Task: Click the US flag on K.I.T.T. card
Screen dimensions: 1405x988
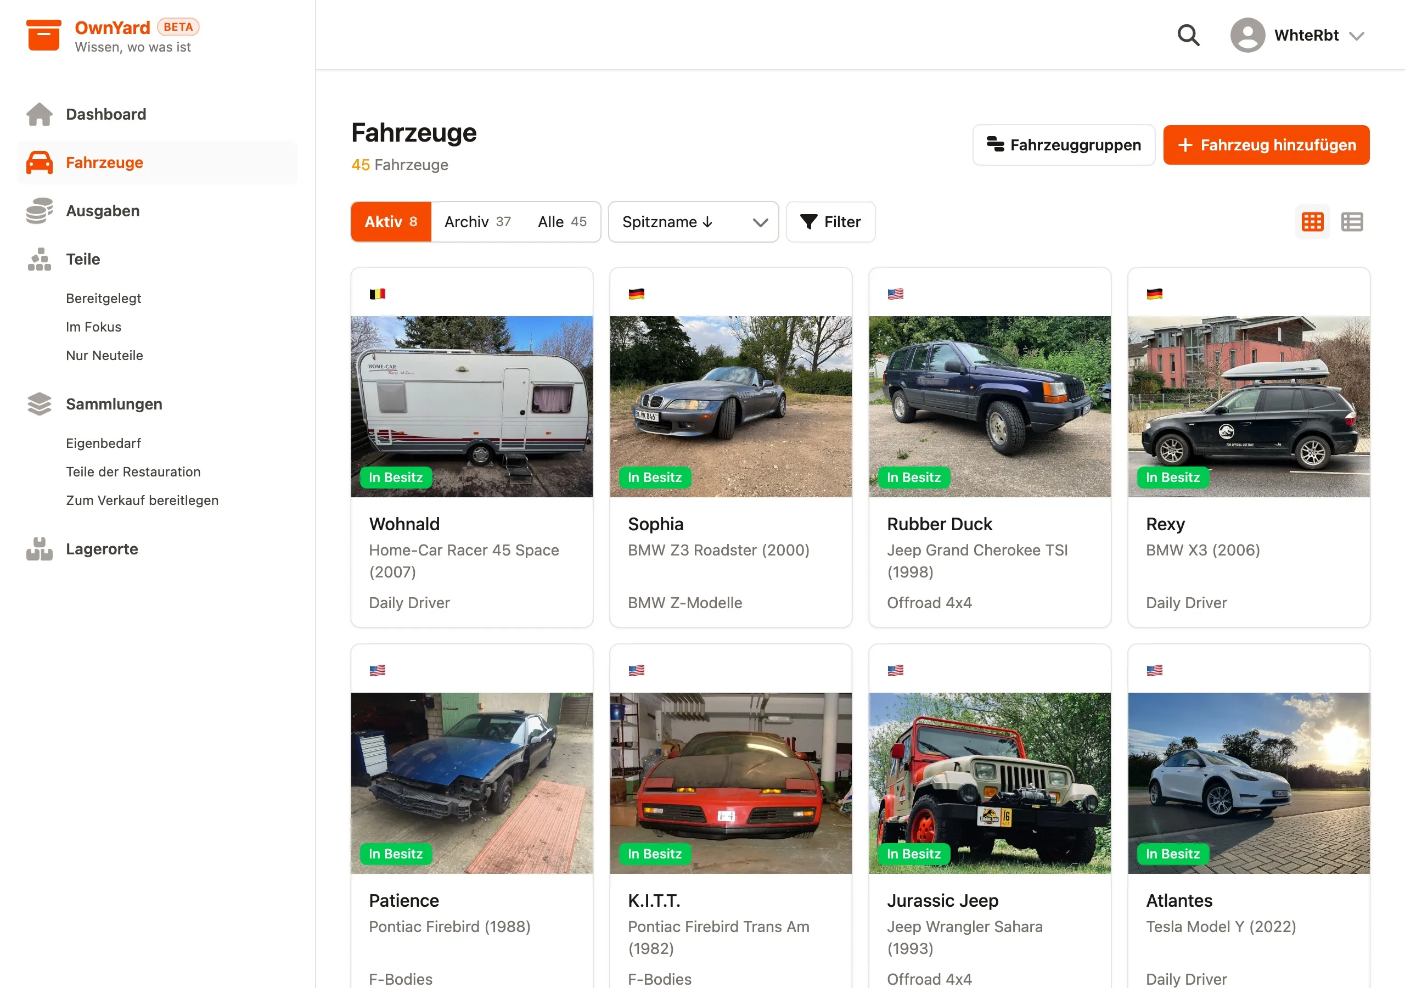Action: point(636,670)
